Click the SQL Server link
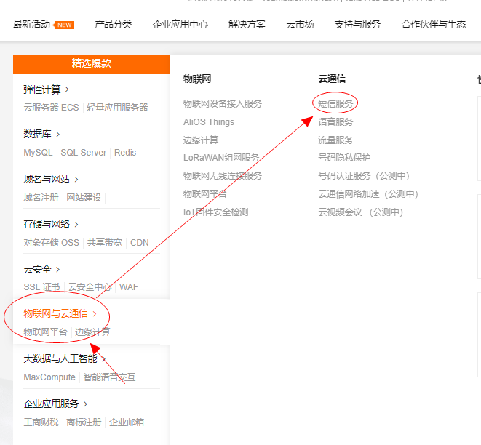Screen dimensions: 481x445 click(83, 153)
